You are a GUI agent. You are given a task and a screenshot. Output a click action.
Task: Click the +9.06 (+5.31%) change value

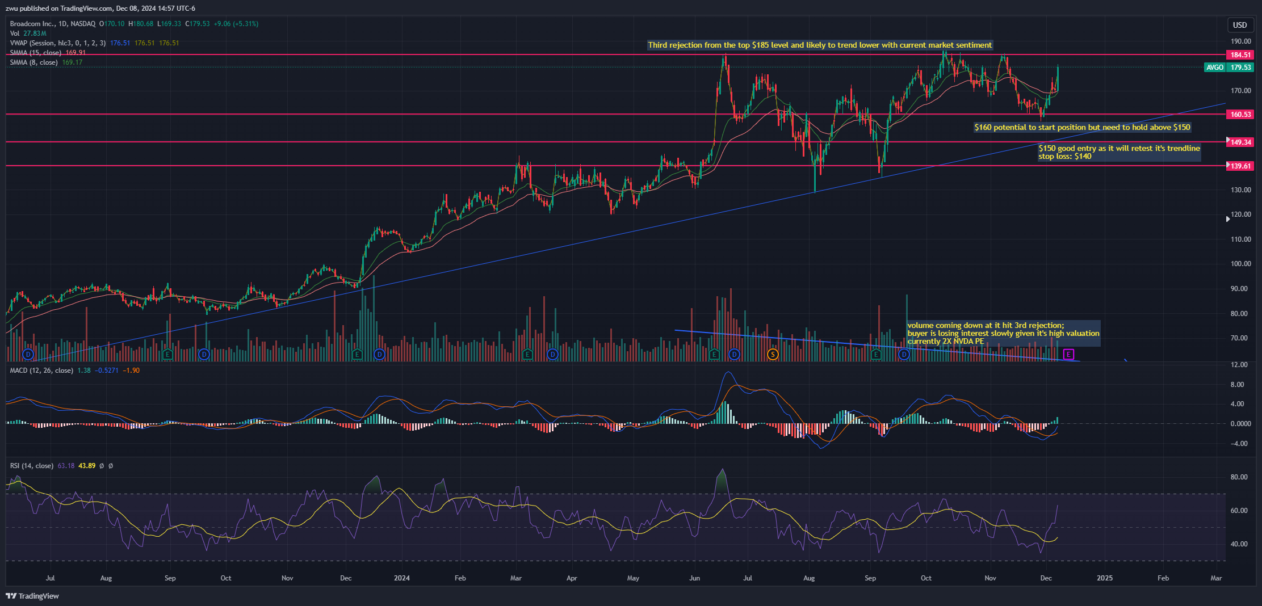click(236, 24)
